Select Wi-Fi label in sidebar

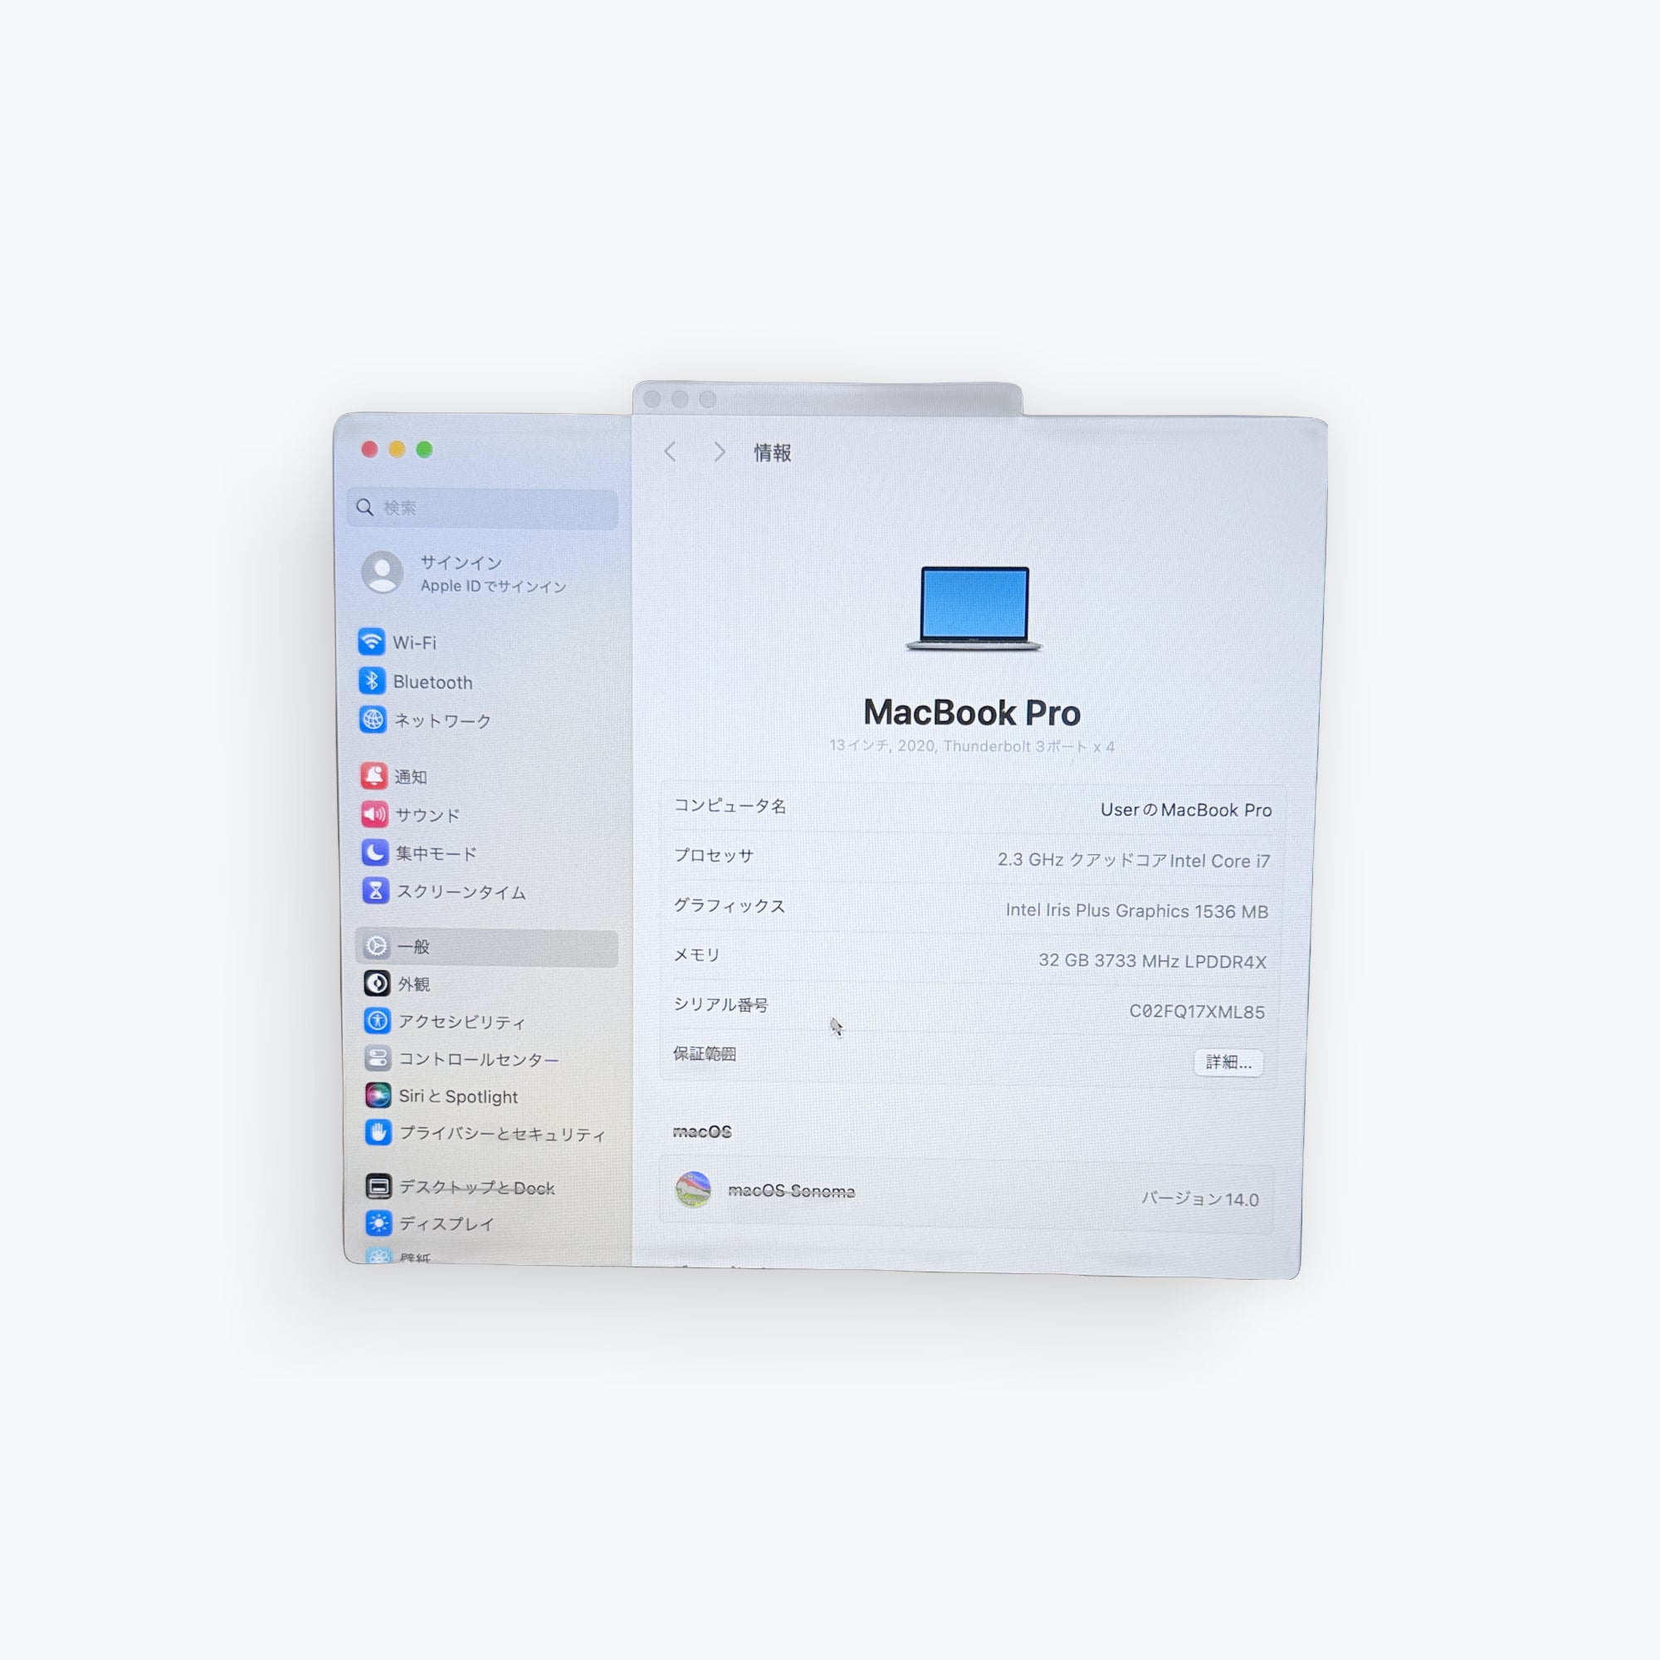click(415, 642)
